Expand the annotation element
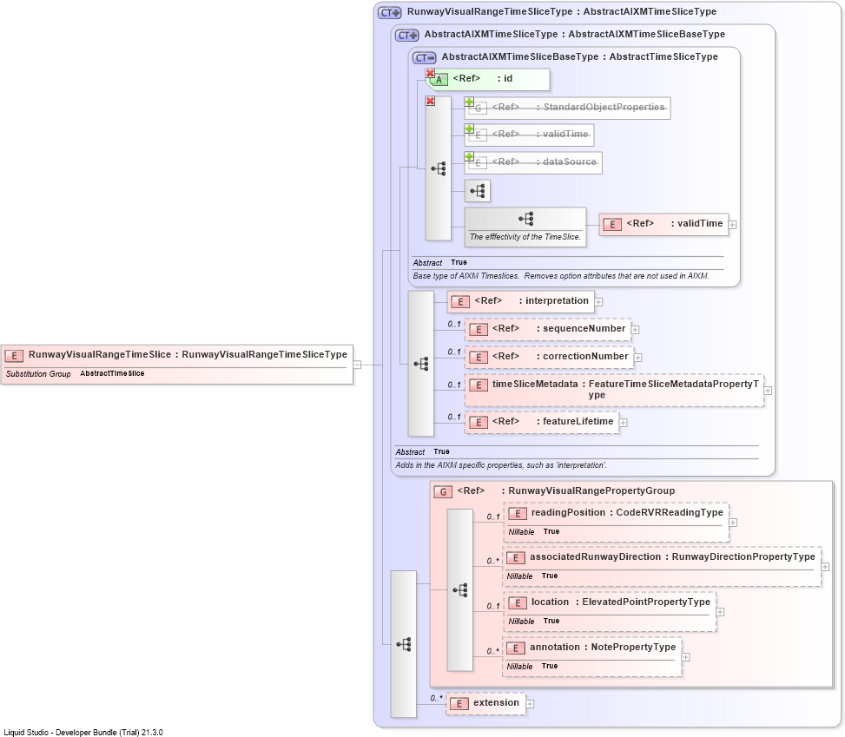 [685, 657]
